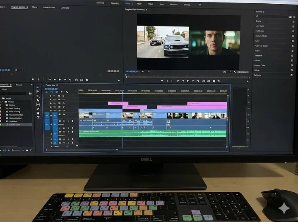Show hidden workspaces via top double-arrow
This screenshot has width=298, height=222.
(x=200, y=5)
